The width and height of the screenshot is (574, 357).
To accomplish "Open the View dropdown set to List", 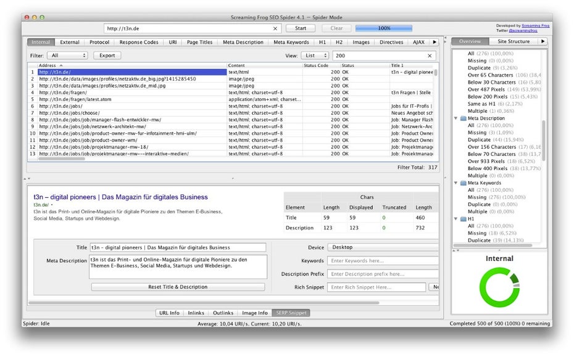I will (315, 55).
